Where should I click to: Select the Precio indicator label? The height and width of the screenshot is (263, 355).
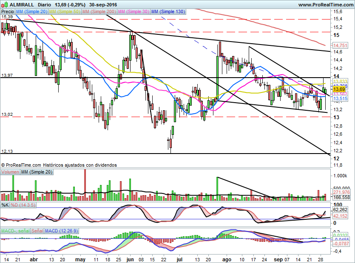tap(8, 11)
